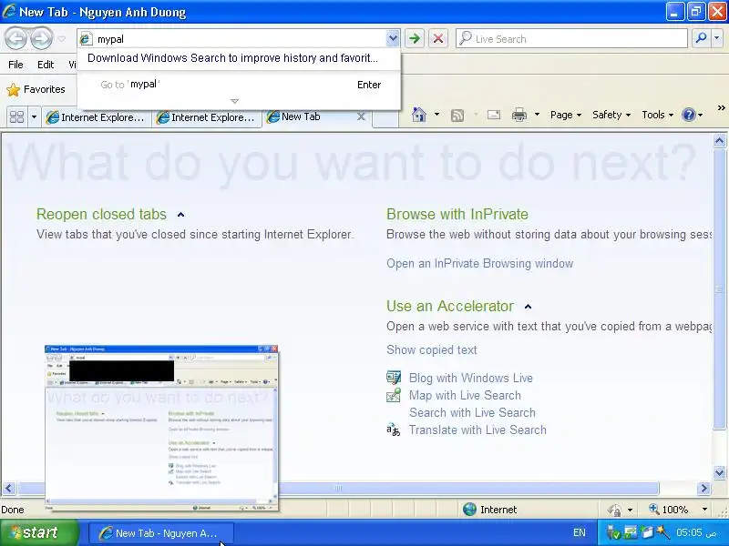Collapse the Use an Accelerator section
This screenshot has width=729, height=546.
(x=528, y=307)
